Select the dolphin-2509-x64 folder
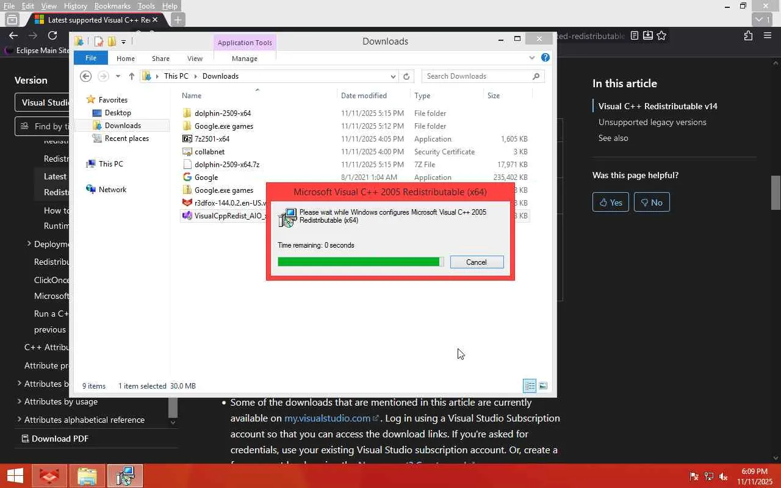The image size is (781, 488). [223, 113]
